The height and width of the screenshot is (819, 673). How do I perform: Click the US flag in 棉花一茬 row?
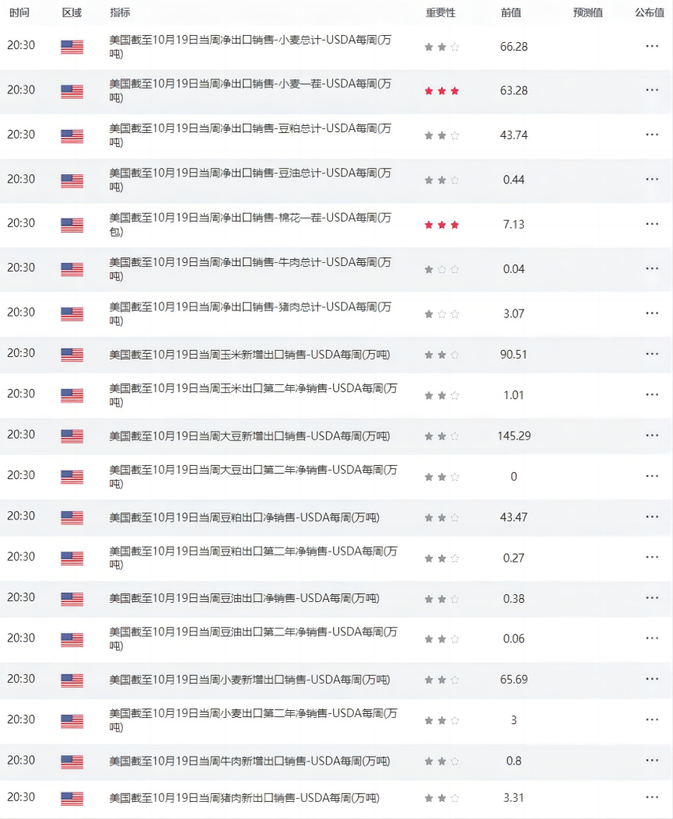point(72,225)
